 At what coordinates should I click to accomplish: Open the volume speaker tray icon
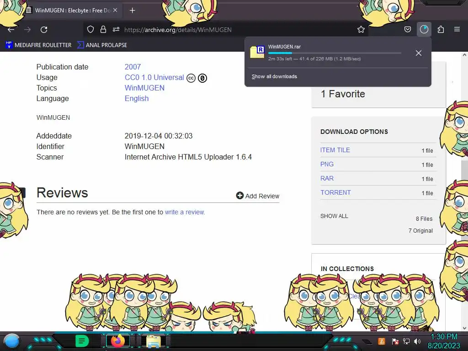click(x=417, y=341)
